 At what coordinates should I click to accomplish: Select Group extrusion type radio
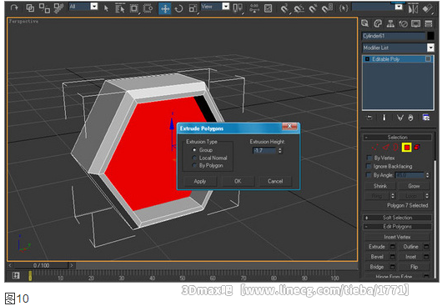(194, 150)
